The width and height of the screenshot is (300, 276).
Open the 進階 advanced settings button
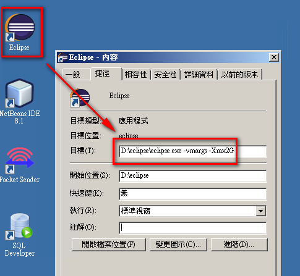click(239, 245)
